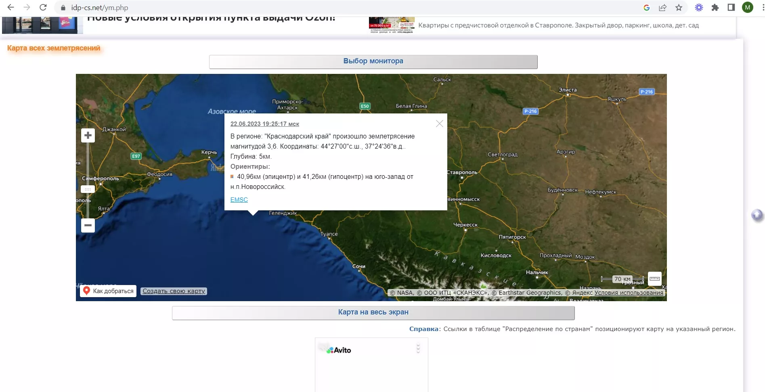
Task: Close the earthquake info popup
Action: [440, 124]
